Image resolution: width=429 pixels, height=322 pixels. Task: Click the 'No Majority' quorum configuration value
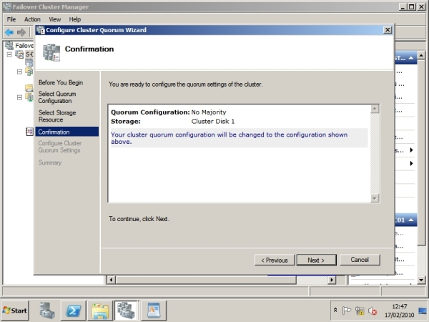[x=209, y=112]
